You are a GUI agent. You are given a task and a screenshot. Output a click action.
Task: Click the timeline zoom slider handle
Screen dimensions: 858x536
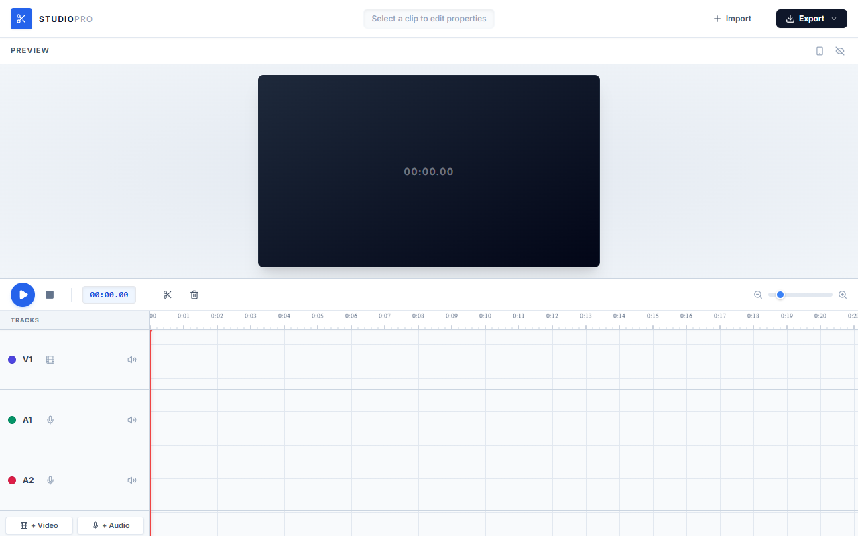point(780,295)
